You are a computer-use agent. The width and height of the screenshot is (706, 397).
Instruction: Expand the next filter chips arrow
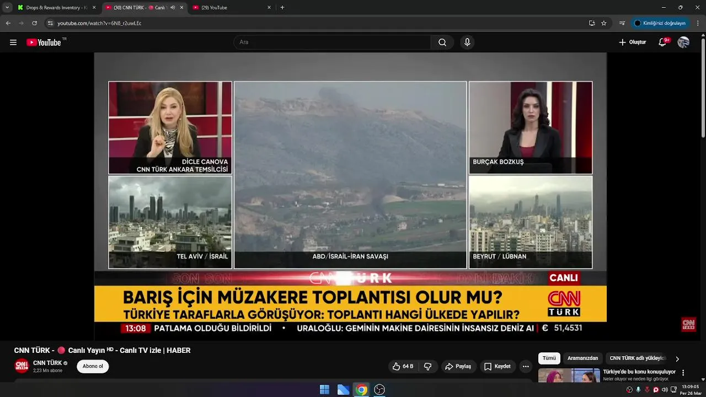(677, 358)
